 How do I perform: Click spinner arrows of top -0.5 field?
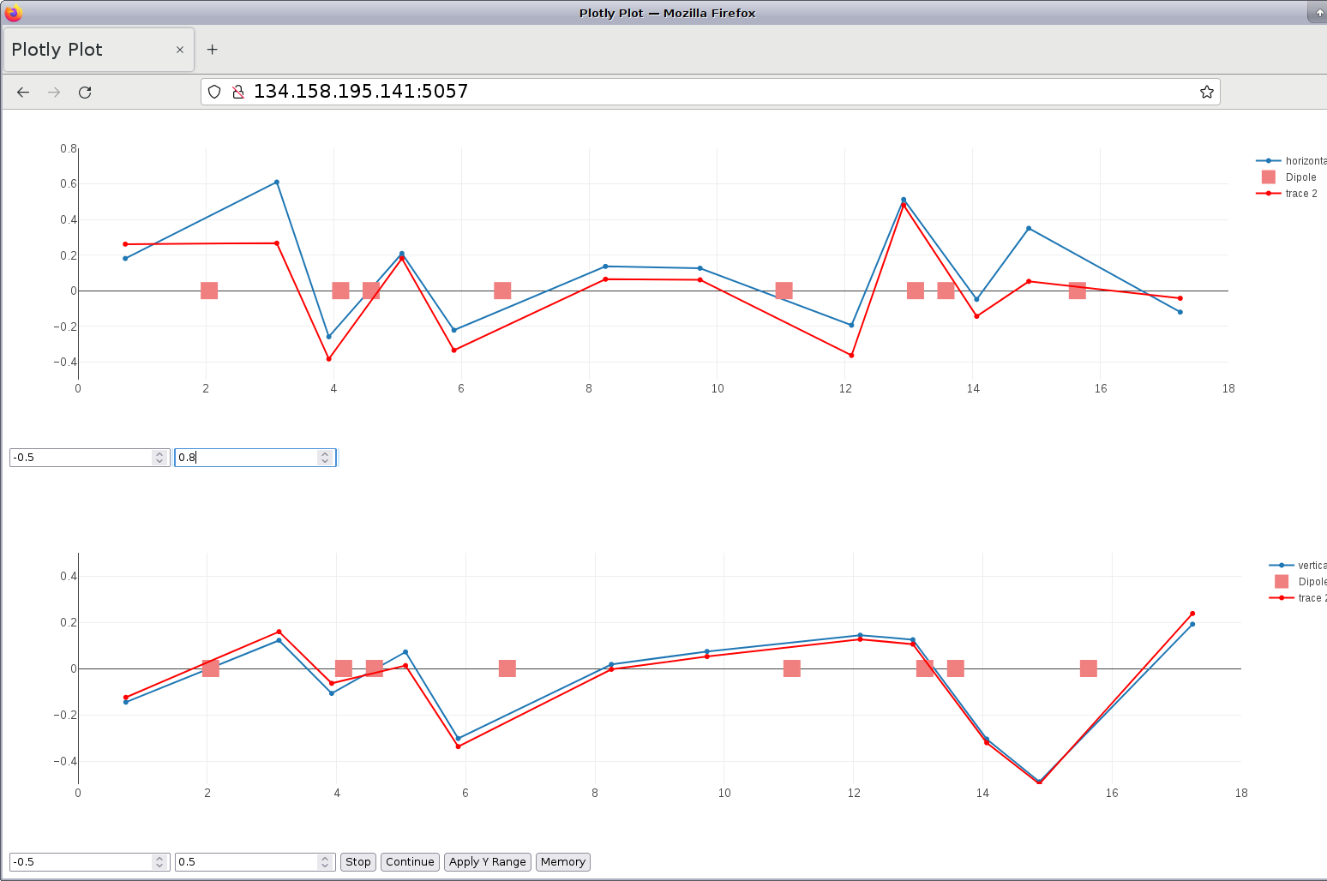coord(159,458)
